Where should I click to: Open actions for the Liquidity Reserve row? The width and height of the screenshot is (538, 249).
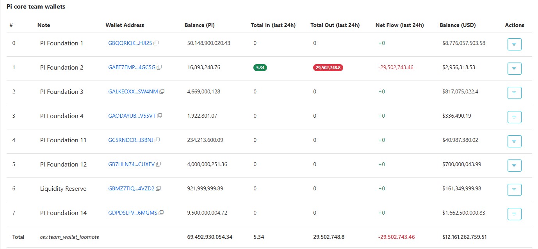tap(514, 190)
